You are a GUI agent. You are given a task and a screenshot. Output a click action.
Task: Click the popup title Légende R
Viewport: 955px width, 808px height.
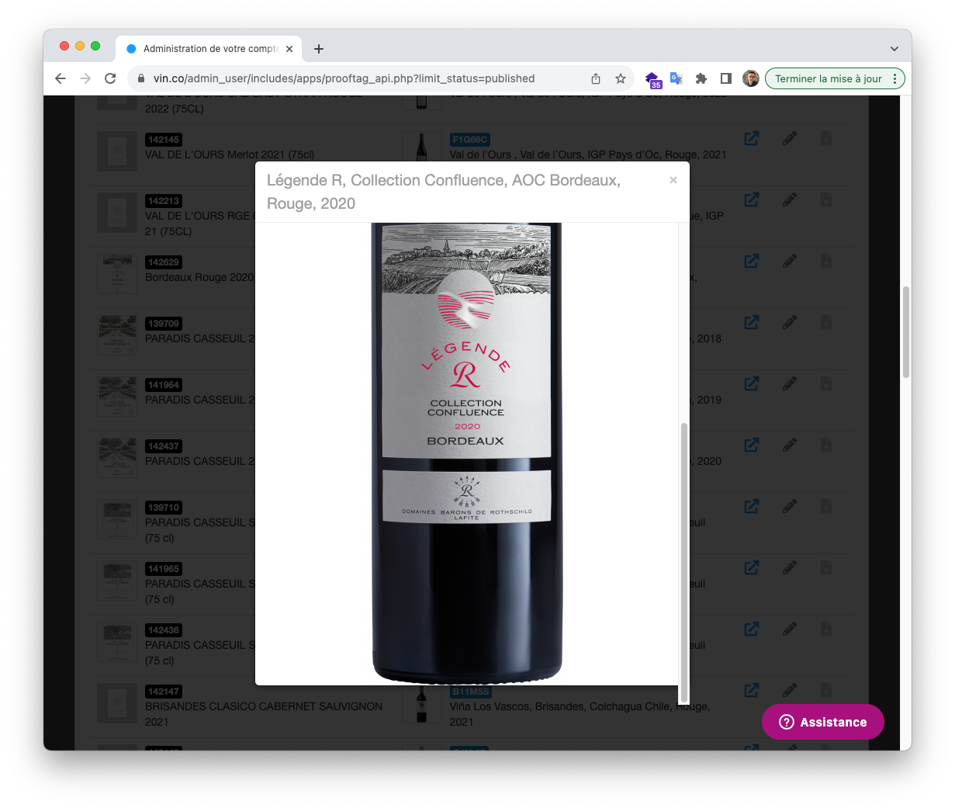click(x=444, y=192)
